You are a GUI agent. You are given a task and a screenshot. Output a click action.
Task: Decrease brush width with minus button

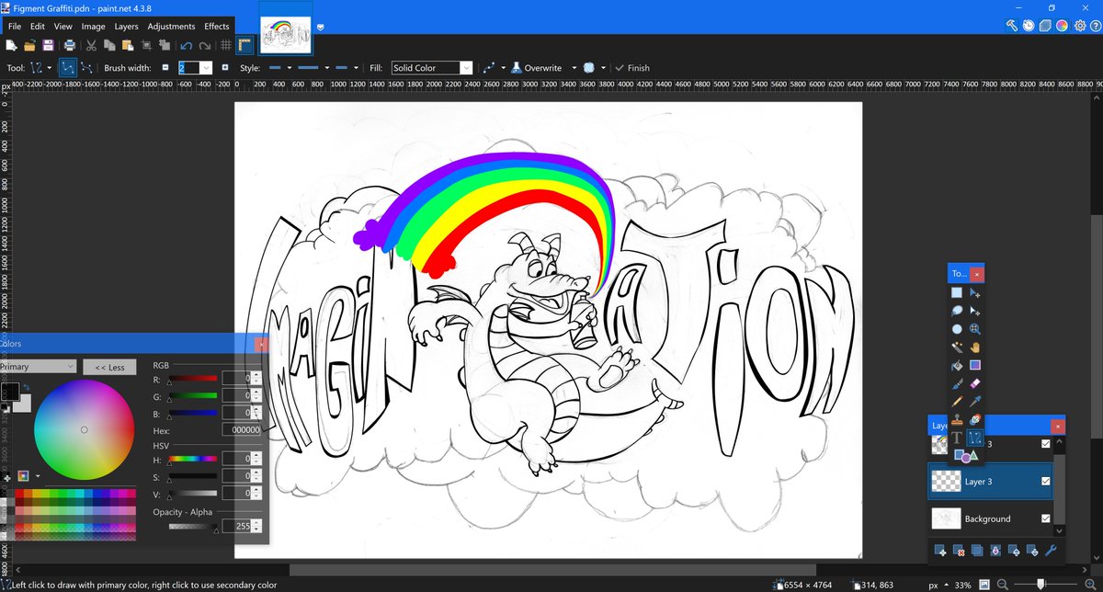point(165,67)
